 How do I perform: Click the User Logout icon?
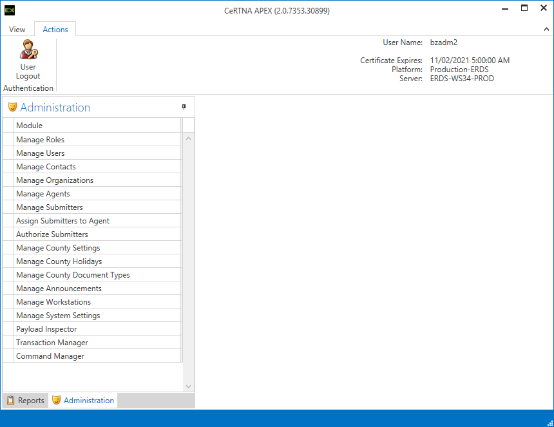pos(28,50)
